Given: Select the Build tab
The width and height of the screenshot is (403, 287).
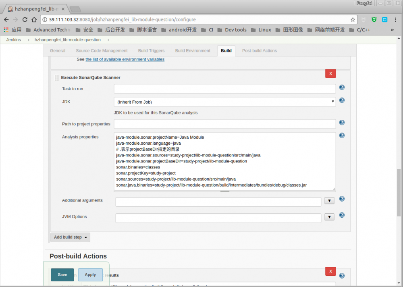Looking at the screenshot, I should coord(226,51).
